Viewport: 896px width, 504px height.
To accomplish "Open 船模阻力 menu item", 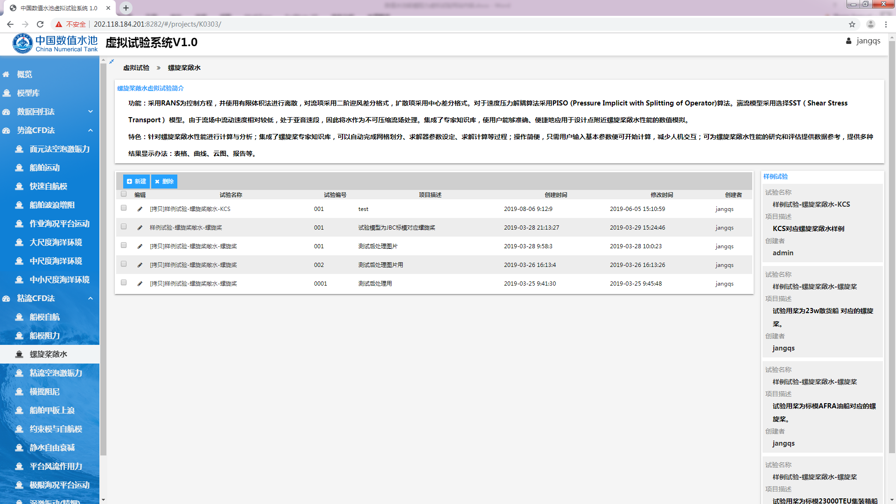I will coord(45,336).
